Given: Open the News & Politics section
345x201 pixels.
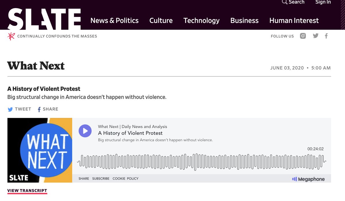Looking at the screenshot, I should coord(114,20).
